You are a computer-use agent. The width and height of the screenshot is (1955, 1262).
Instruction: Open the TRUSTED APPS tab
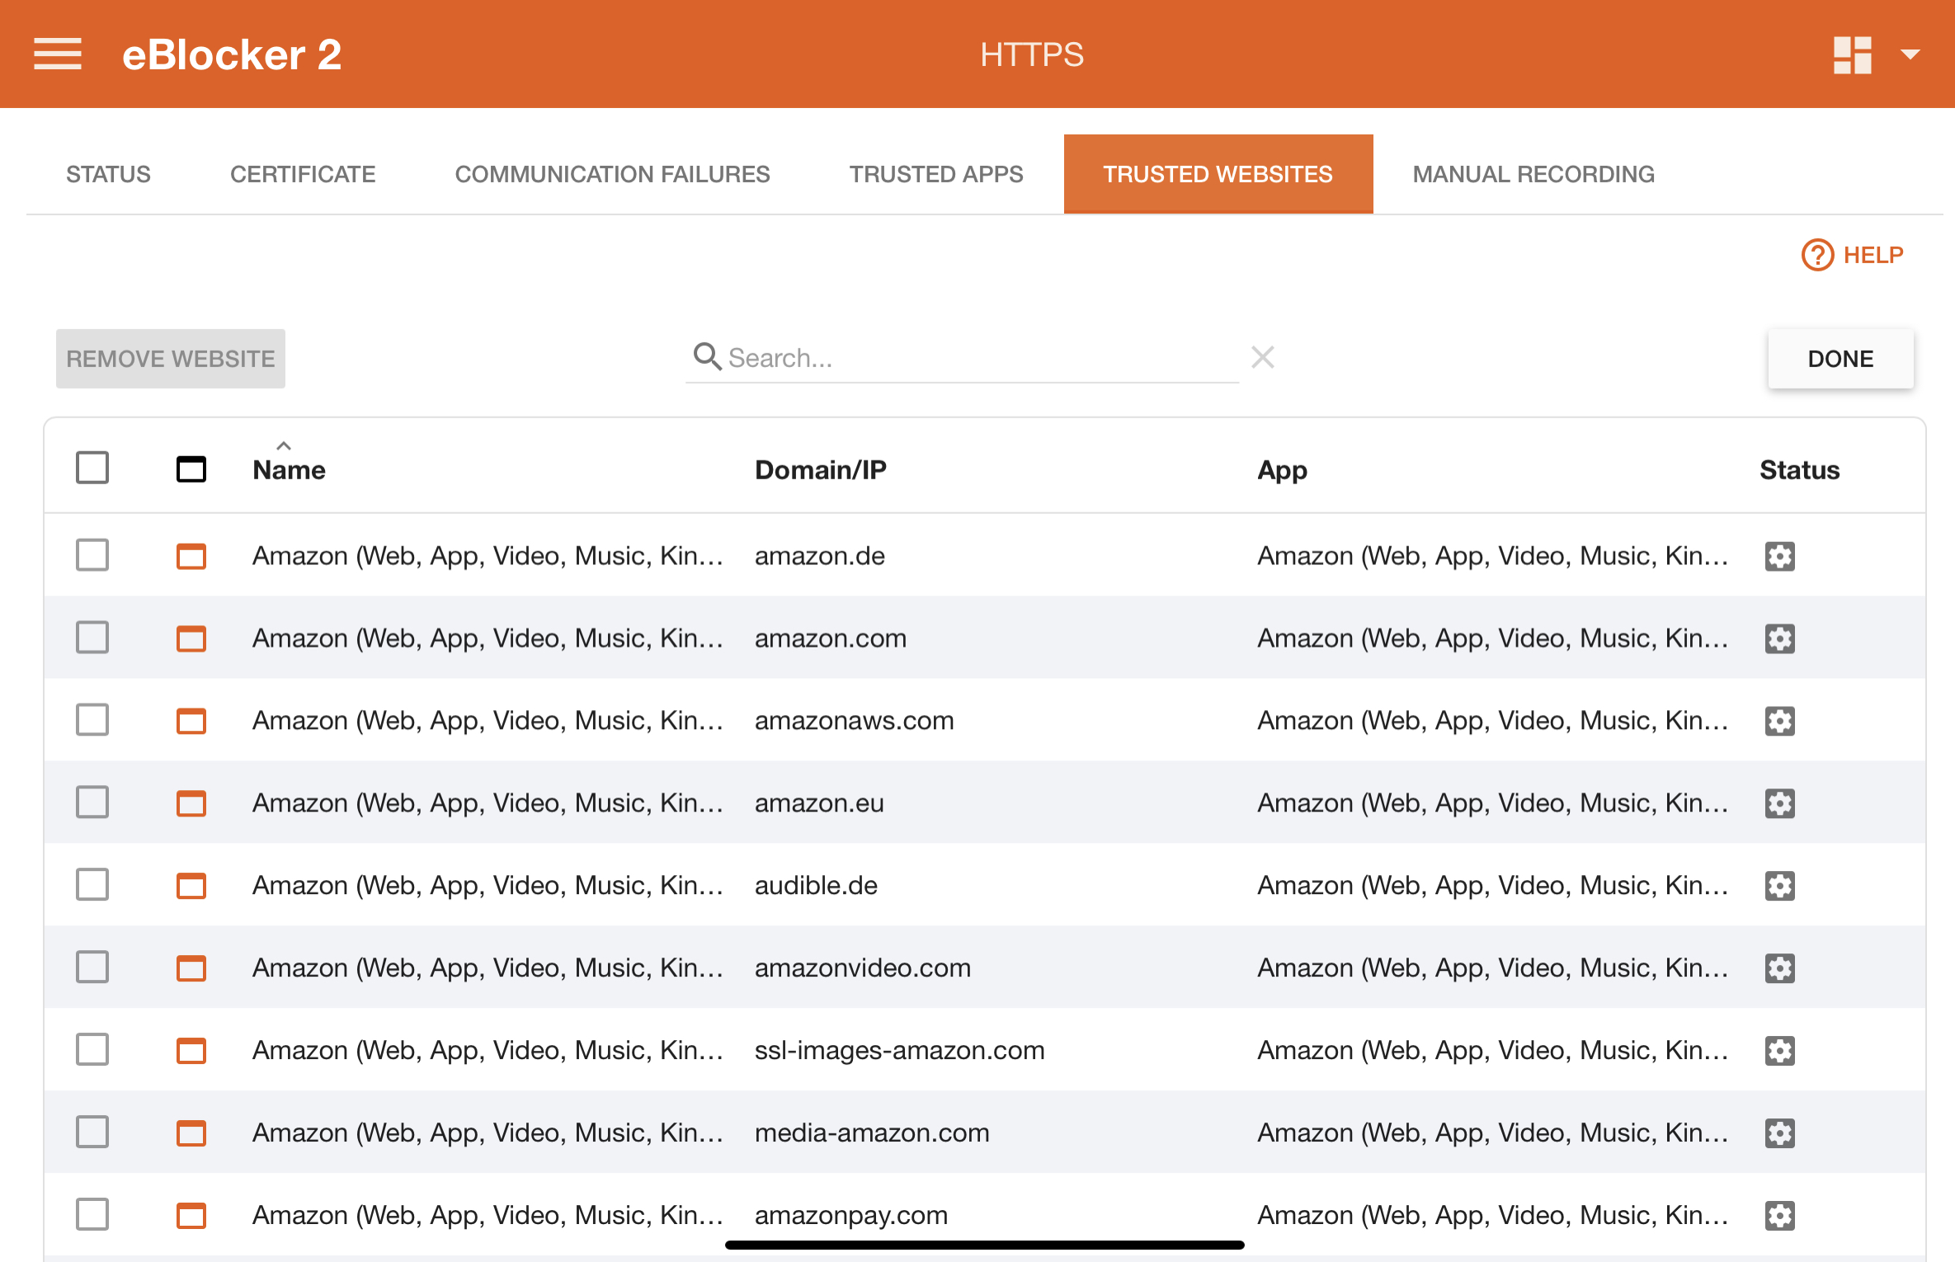936,174
